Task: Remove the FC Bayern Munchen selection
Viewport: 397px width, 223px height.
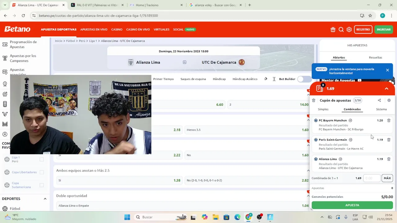Action: 389,120
